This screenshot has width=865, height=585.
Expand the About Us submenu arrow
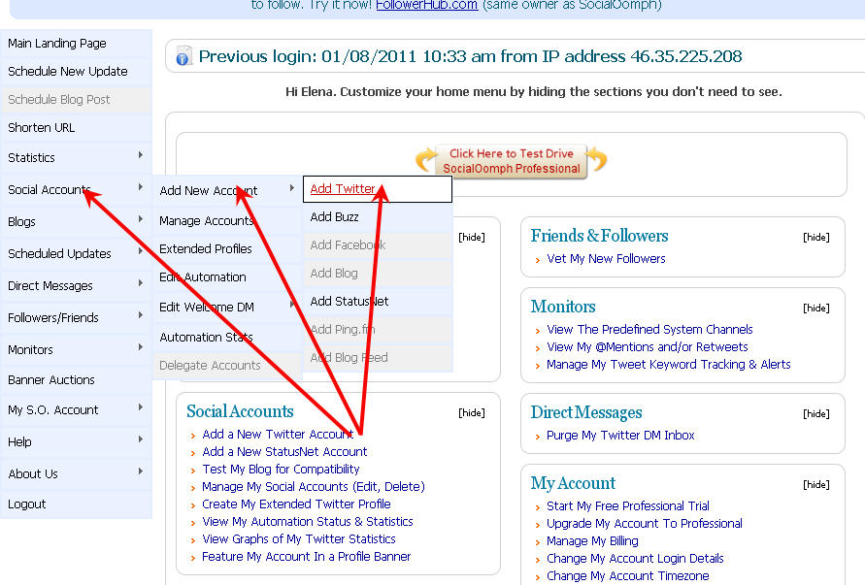(x=141, y=471)
